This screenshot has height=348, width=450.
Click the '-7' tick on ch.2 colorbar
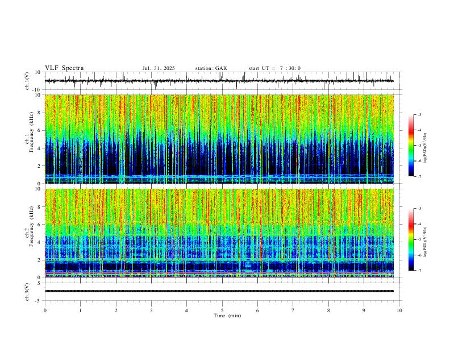pyautogui.click(x=419, y=270)
